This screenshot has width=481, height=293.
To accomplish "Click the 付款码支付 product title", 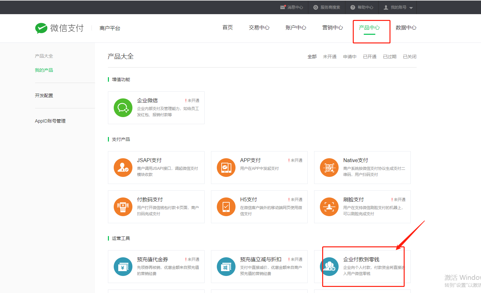I will (150, 200).
